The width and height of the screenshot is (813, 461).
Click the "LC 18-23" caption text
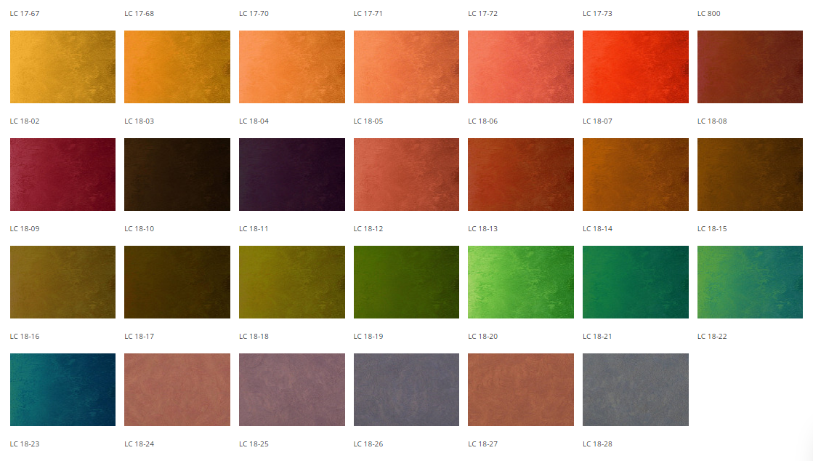click(25, 444)
